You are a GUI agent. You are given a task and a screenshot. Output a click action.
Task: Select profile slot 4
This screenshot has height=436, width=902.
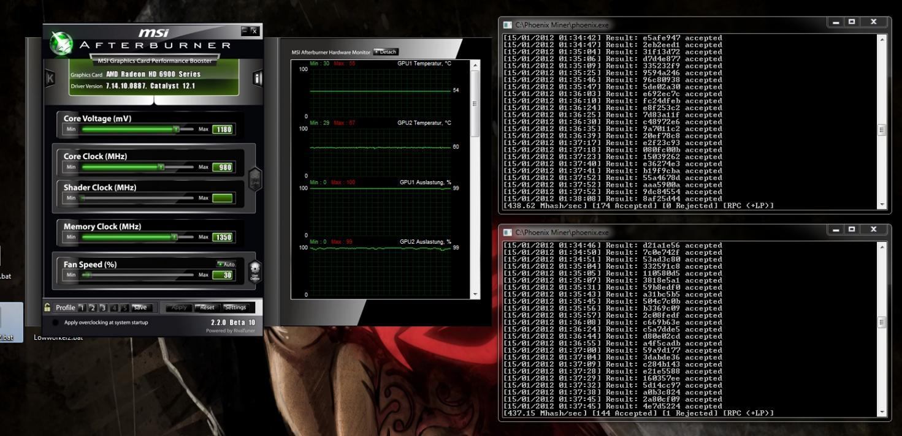point(114,308)
